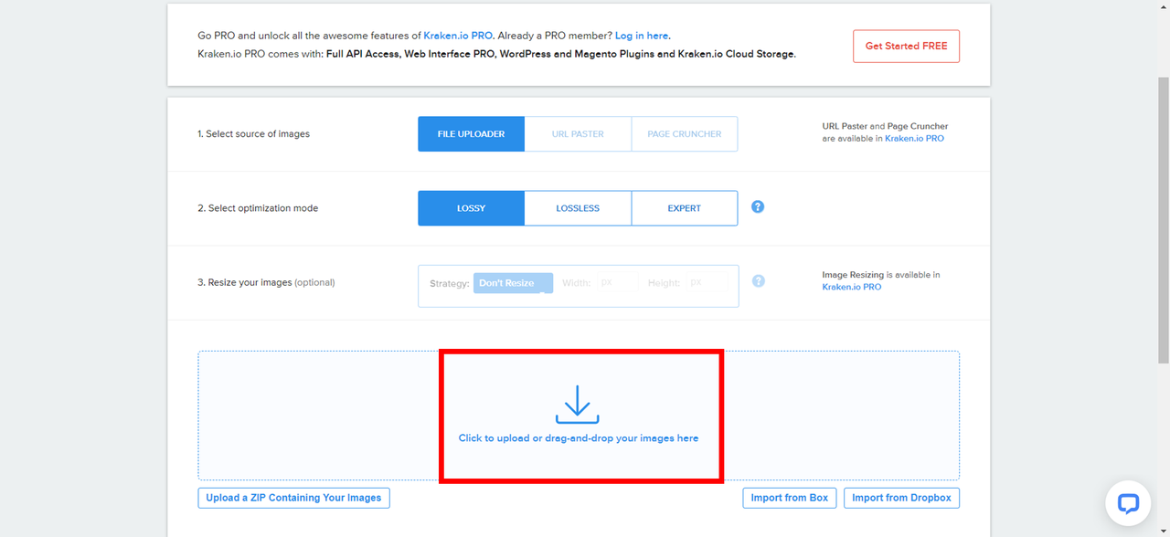1170x537 pixels.
Task: Click the '1. Select source of images' label
Action: [254, 134]
